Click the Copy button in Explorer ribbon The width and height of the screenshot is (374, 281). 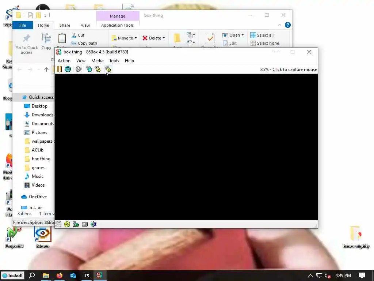[46, 42]
